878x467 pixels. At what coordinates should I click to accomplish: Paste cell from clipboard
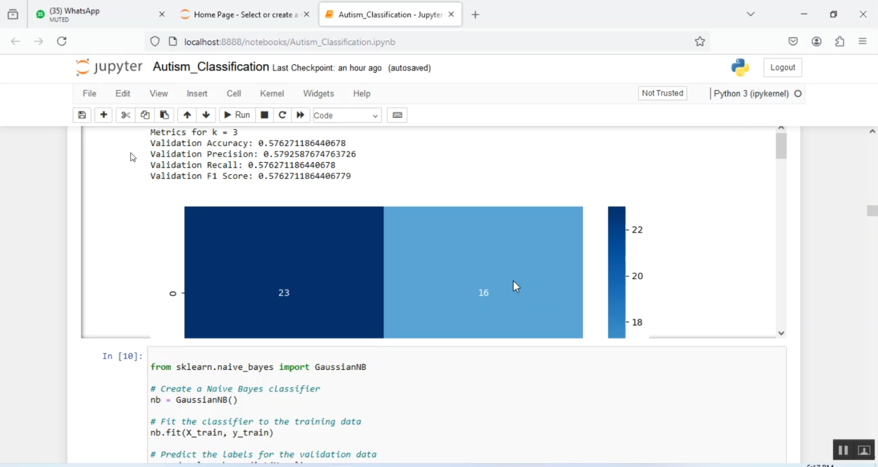pyautogui.click(x=164, y=115)
